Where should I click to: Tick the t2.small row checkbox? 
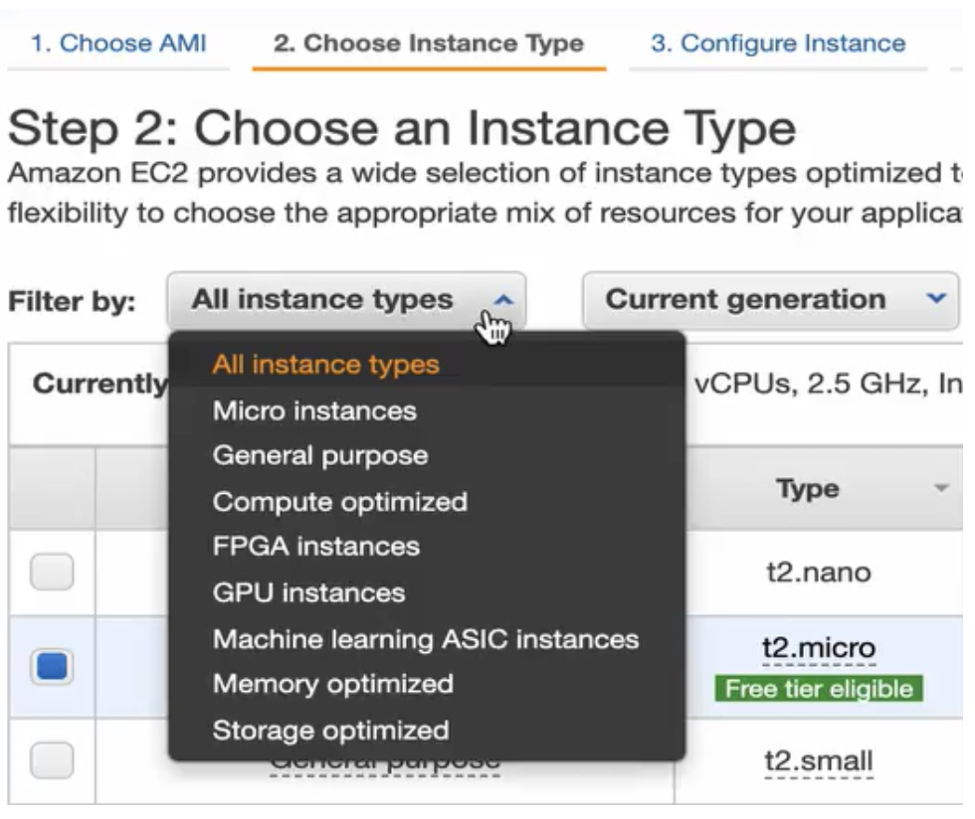click(52, 760)
